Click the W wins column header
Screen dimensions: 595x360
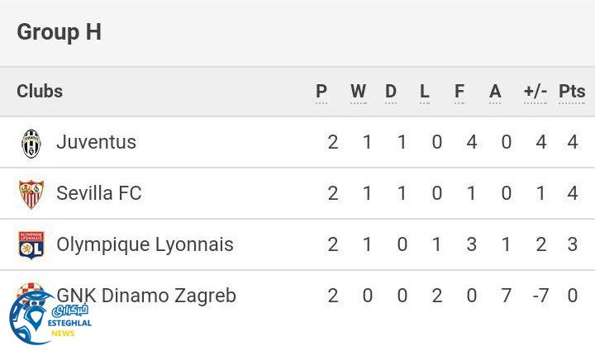358,92
